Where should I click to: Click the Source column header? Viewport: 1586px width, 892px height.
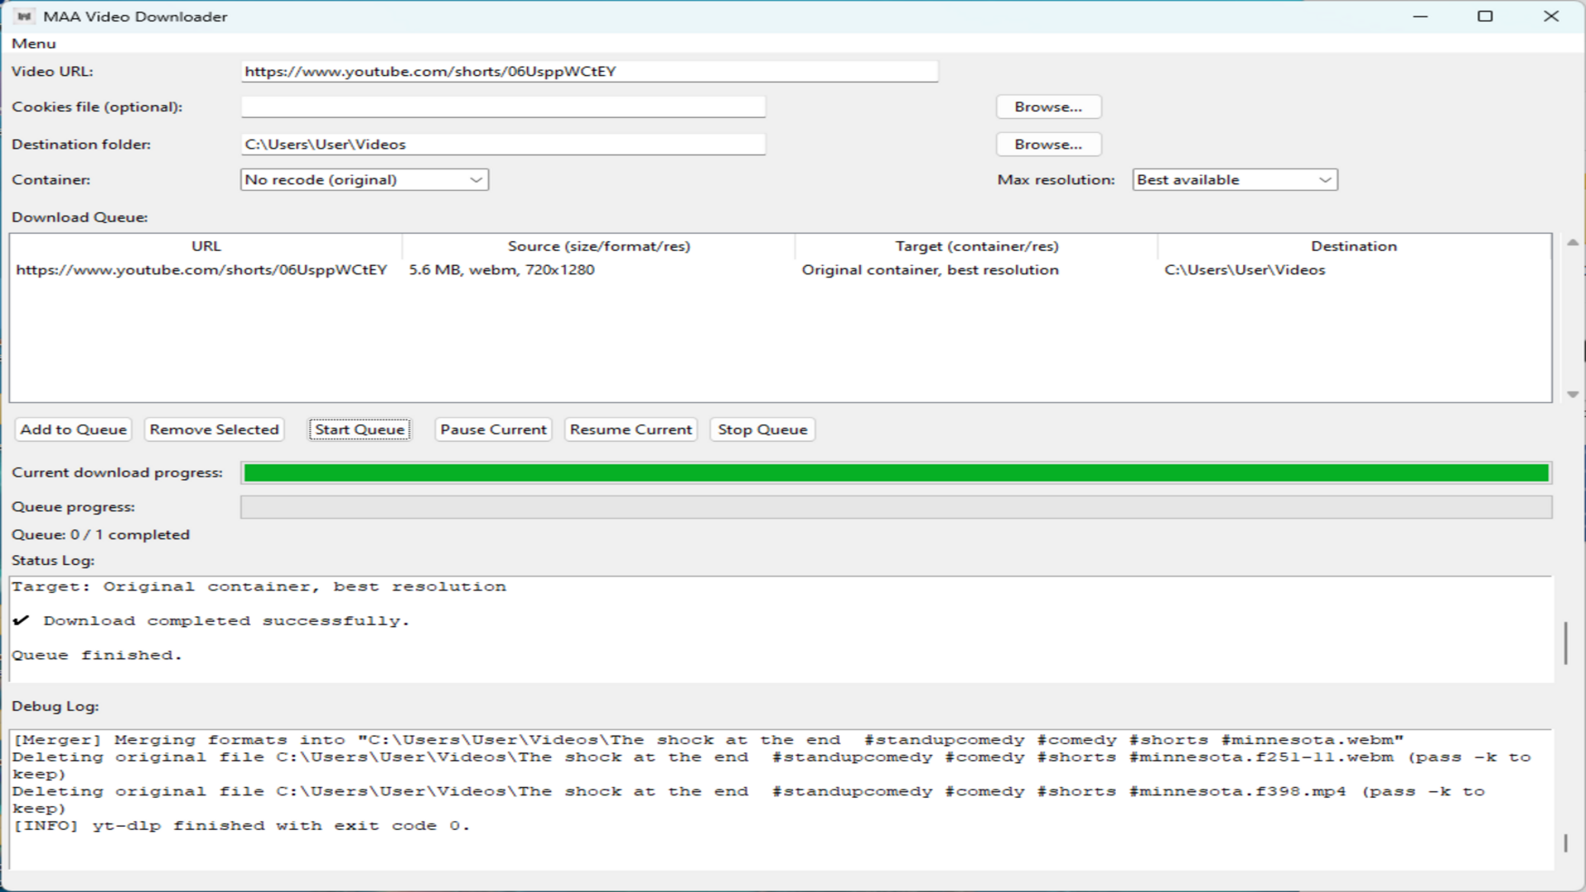(x=599, y=245)
